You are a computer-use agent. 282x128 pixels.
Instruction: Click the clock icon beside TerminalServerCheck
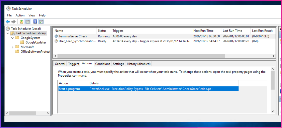coord(56,36)
